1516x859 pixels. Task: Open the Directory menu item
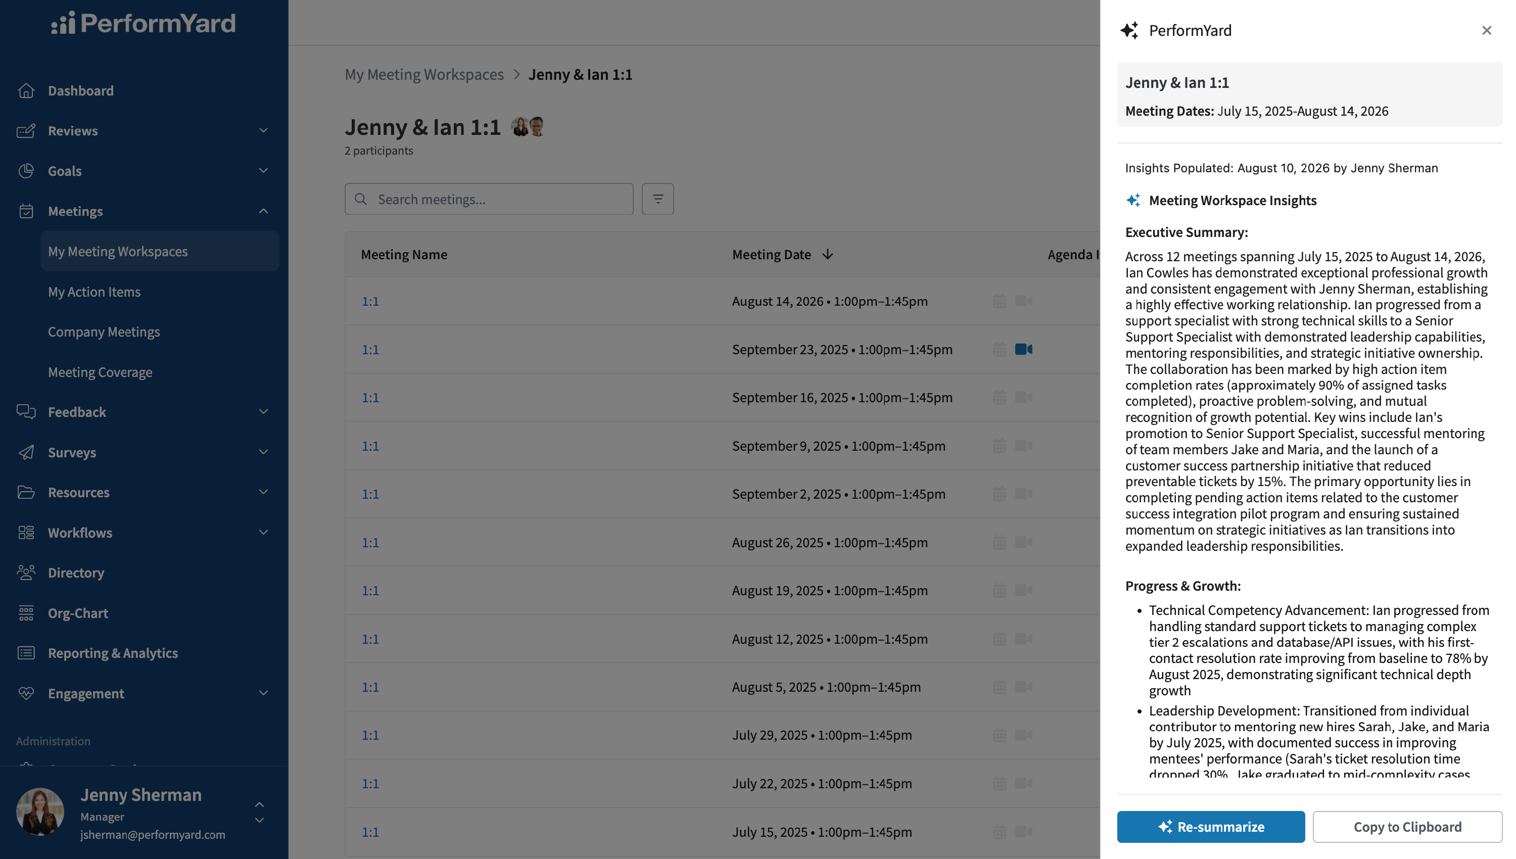point(76,572)
